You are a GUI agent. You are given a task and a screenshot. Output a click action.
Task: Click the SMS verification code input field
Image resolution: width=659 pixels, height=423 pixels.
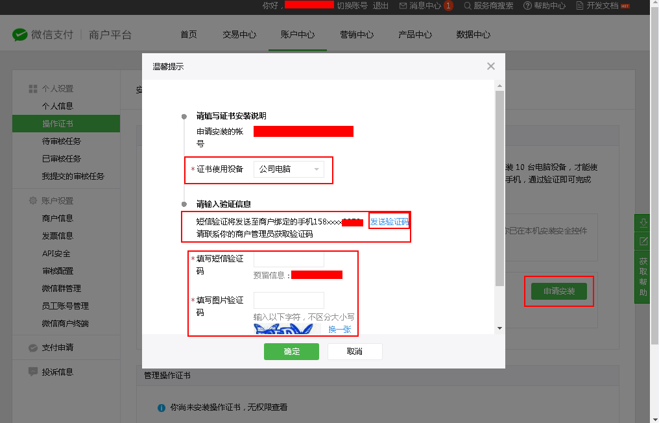click(289, 259)
